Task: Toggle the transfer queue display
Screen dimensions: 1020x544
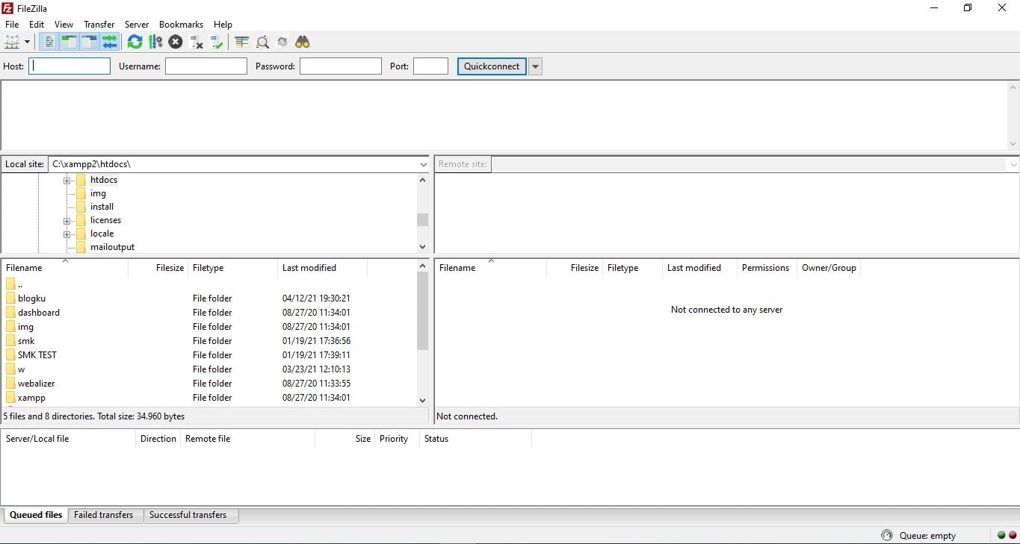Action: pyautogui.click(x=110, y=42)
